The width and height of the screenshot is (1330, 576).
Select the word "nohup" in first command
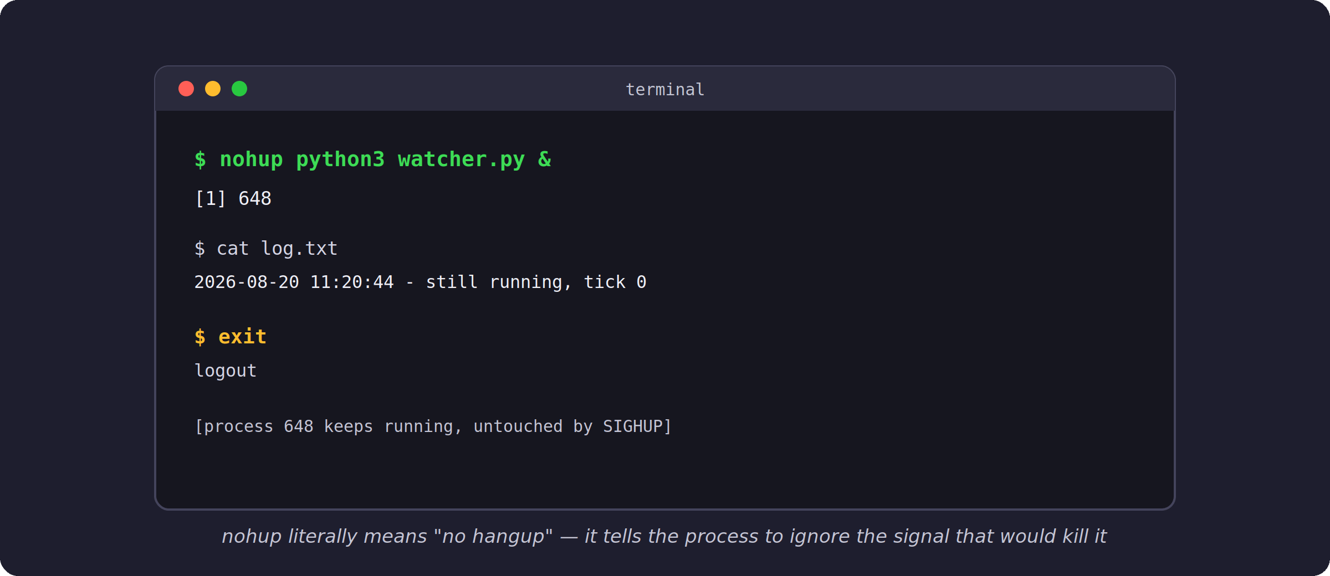tap(252, 160)
